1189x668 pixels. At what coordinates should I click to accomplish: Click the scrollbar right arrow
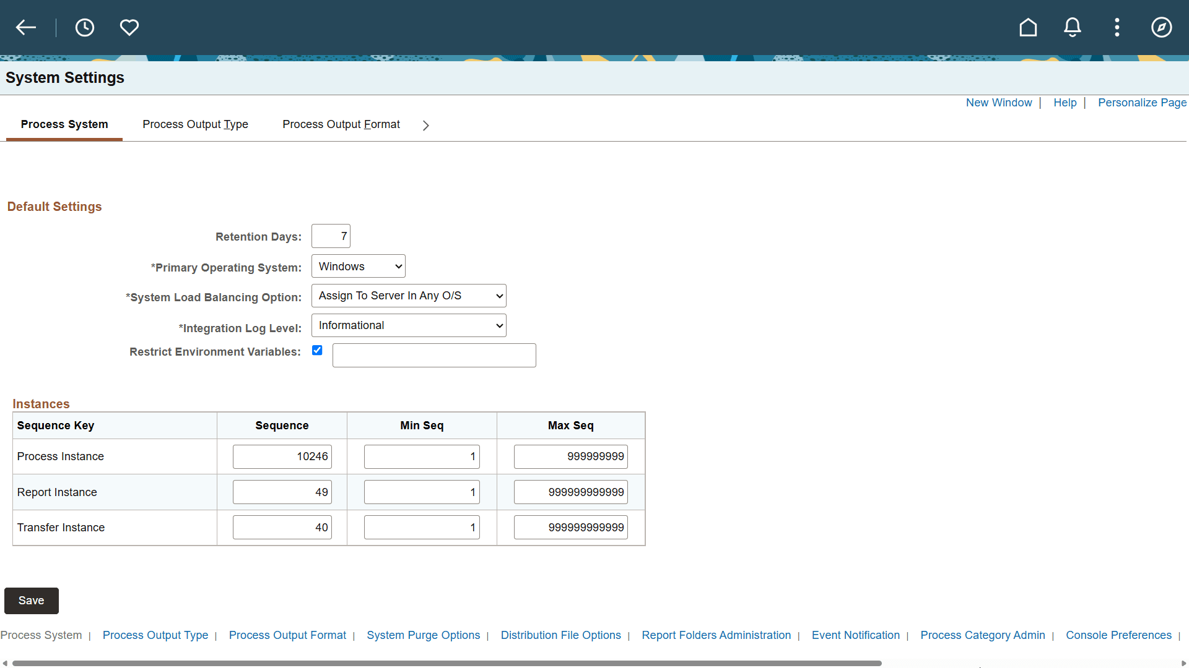[x=1183, y=663]
